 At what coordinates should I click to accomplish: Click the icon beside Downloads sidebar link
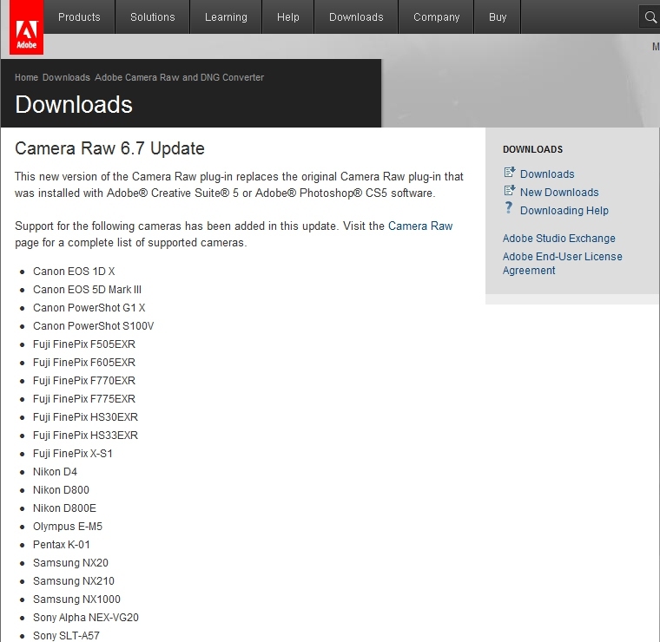pos(509,172)
